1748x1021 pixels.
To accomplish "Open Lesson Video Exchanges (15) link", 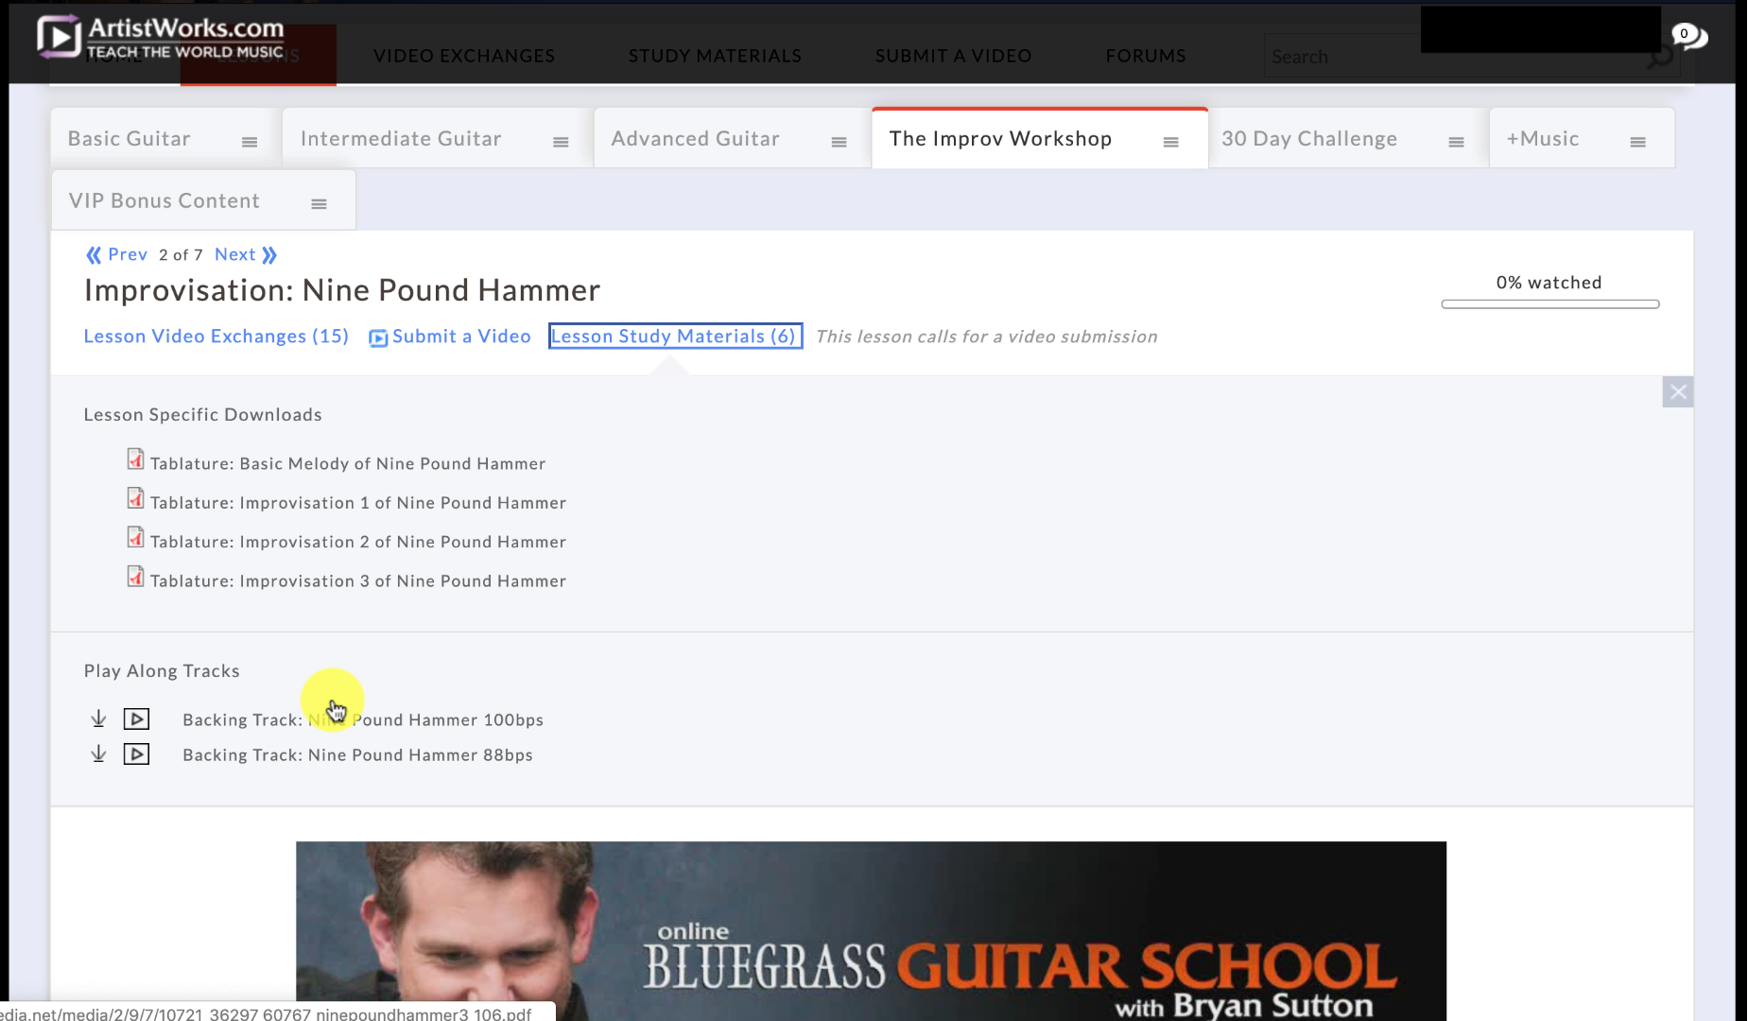I will click(x=216, y=337).
